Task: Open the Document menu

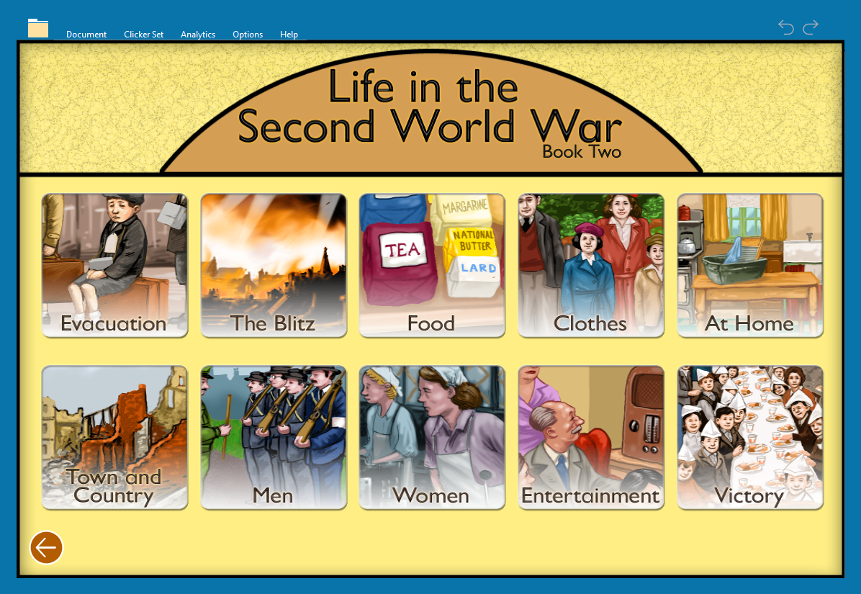Action: click(86, 35)
